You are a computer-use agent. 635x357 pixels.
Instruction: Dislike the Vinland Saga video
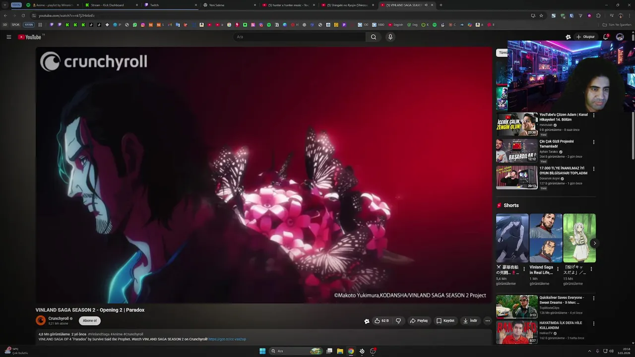point(398,321)
